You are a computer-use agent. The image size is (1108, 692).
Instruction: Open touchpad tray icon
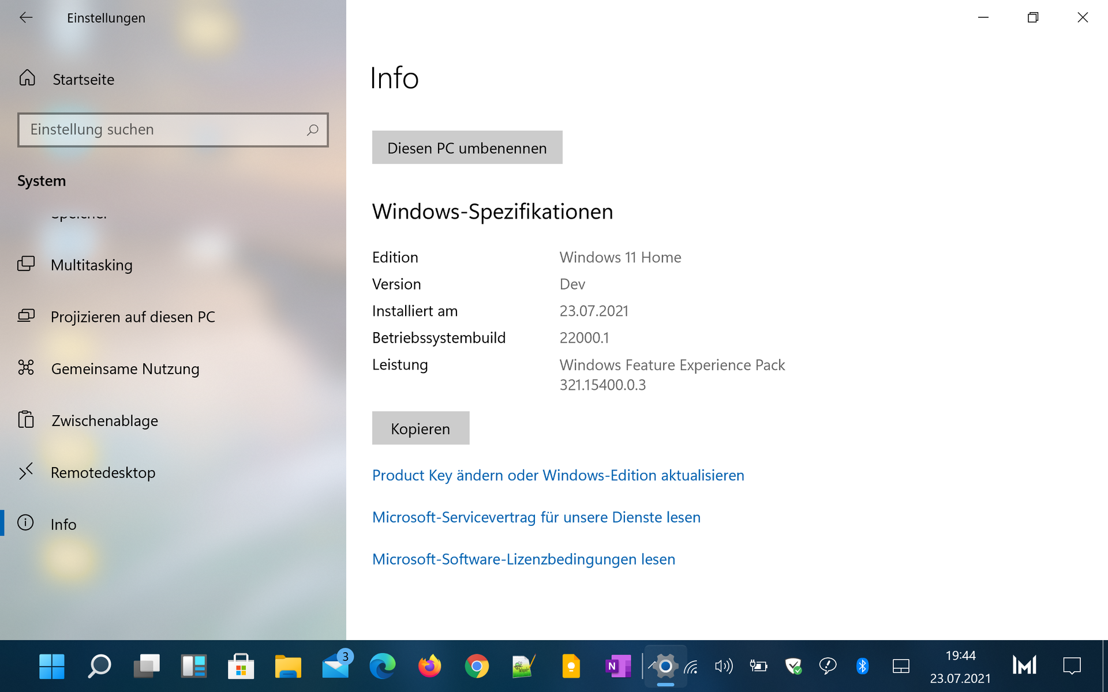[901, 667]
